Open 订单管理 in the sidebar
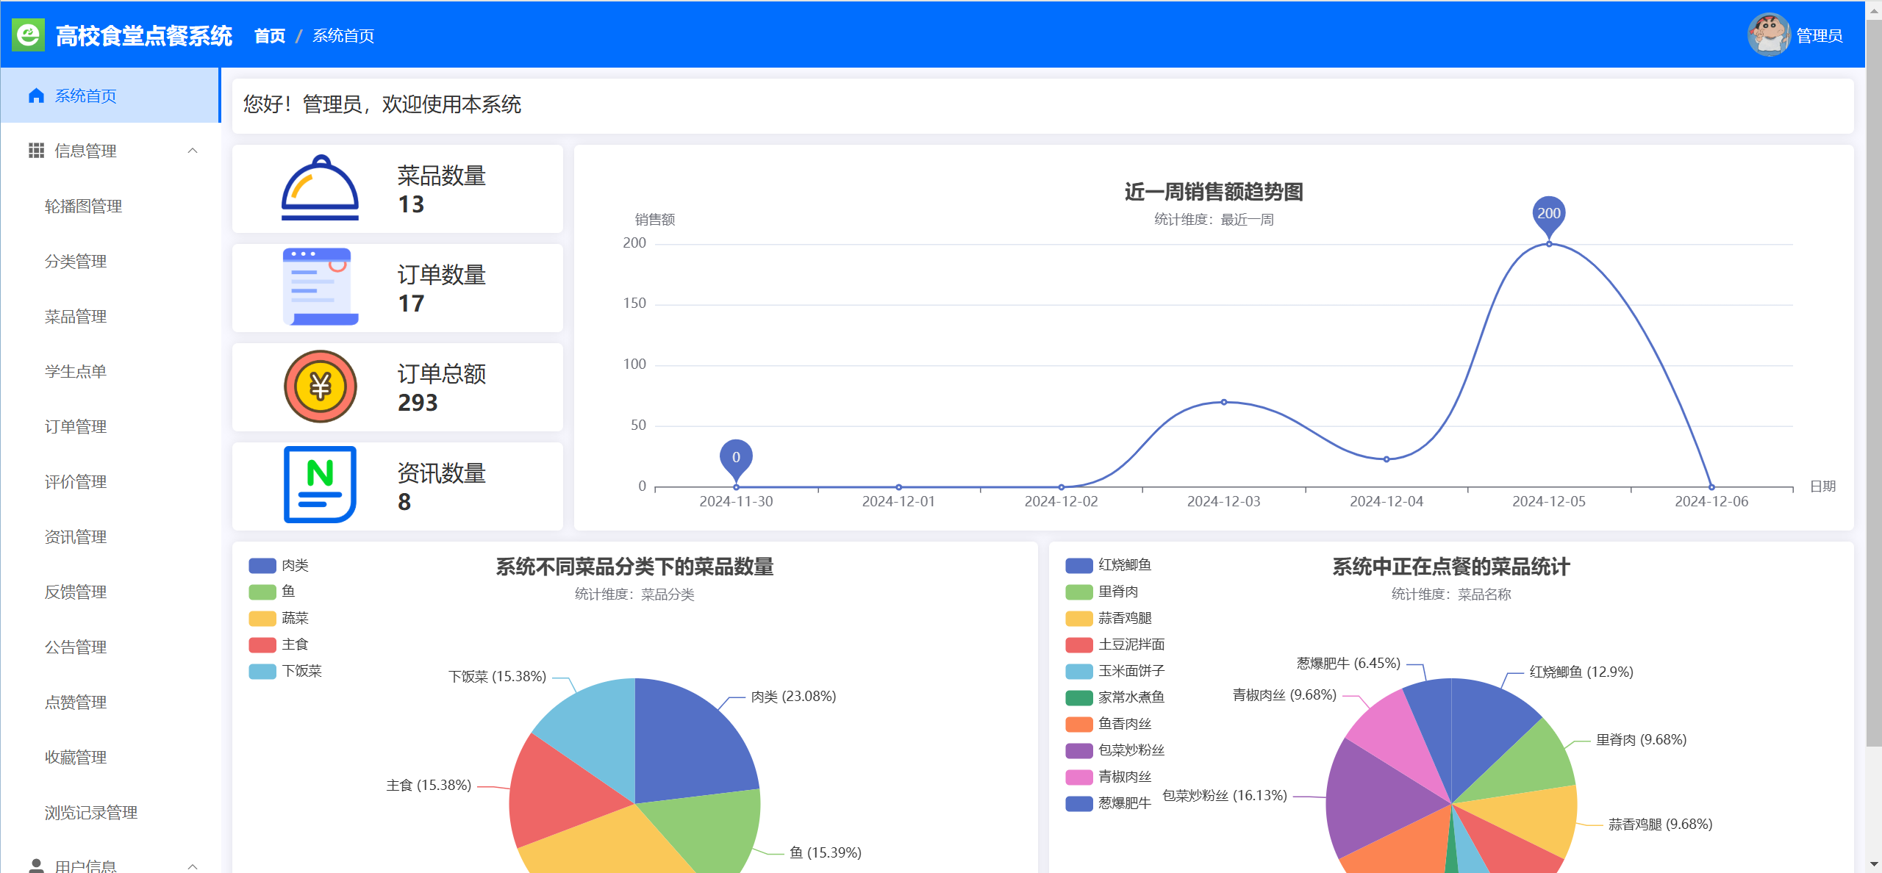Viewport: 1882px width, 873px height. 76,426
